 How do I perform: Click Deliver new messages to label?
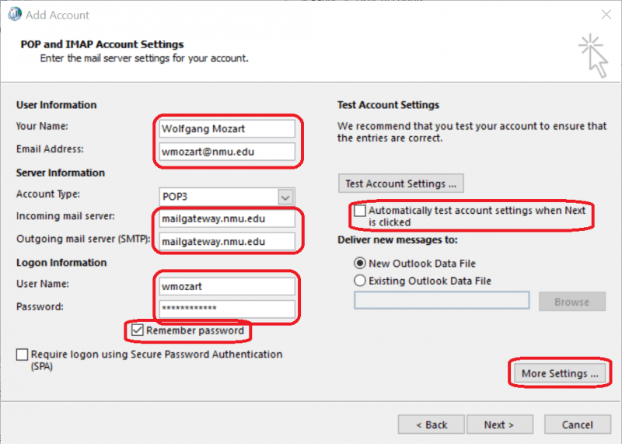[397, 239]
